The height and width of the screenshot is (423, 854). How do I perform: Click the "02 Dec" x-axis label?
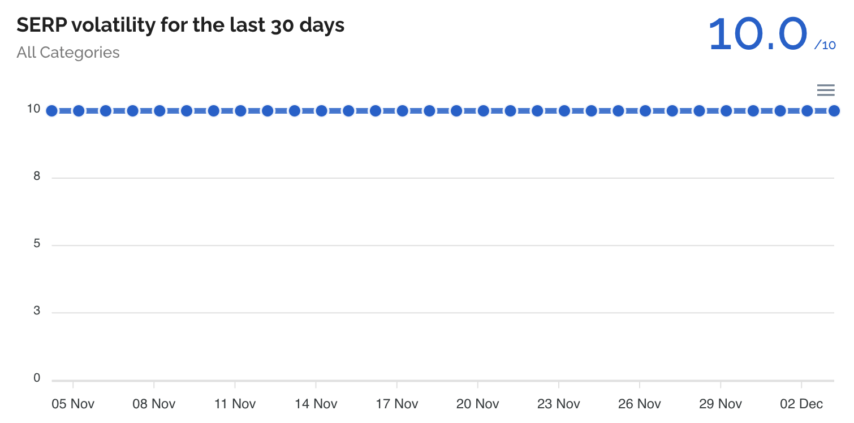pyautogui.click(x=801, y=404)
